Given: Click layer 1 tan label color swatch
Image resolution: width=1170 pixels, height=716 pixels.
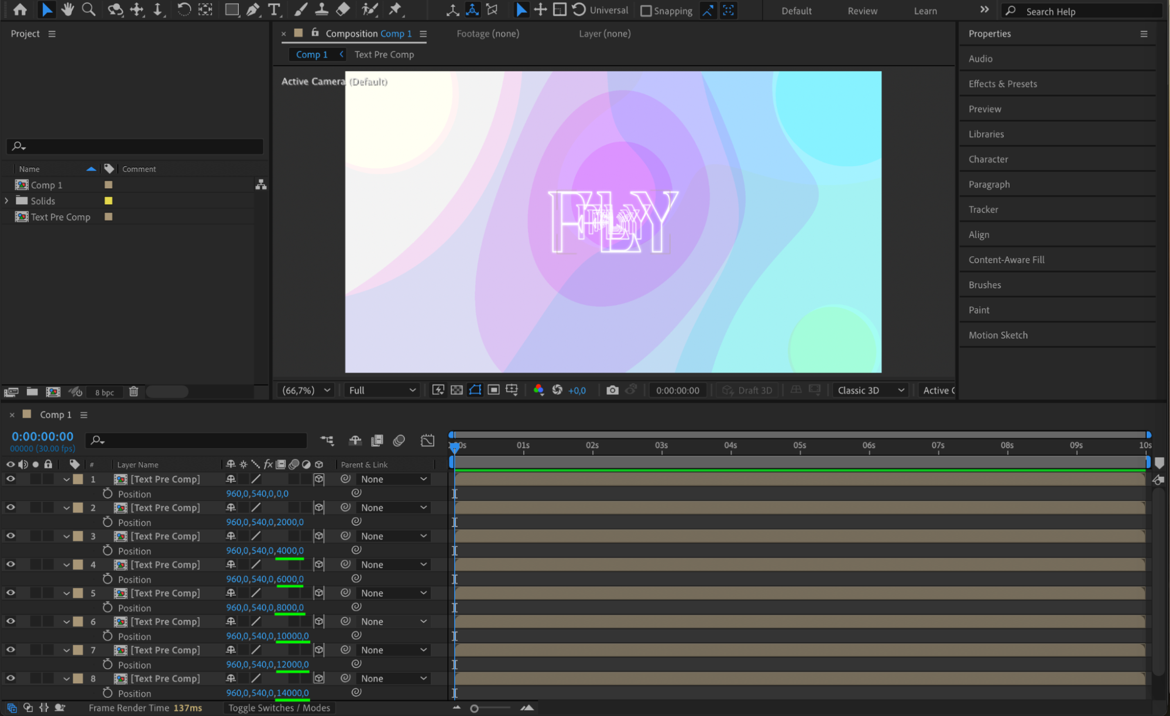Looking at the screenshot, I should [x=78, y=479].
